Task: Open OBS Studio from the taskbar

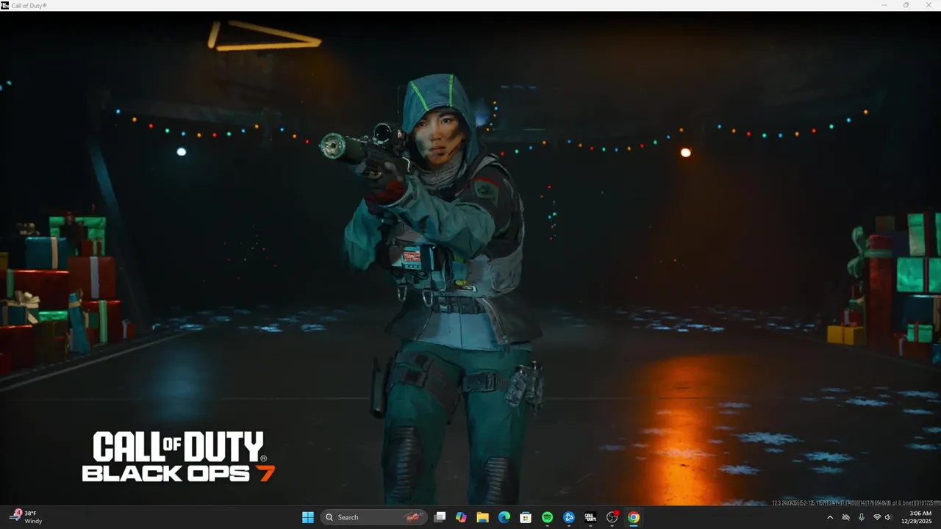Action: (612, 517)
